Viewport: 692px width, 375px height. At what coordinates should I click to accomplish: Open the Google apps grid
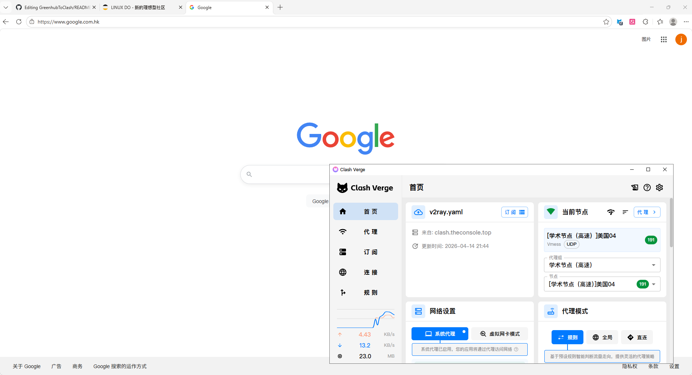663,39
